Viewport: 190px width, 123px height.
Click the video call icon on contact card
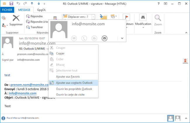(94, 38)
